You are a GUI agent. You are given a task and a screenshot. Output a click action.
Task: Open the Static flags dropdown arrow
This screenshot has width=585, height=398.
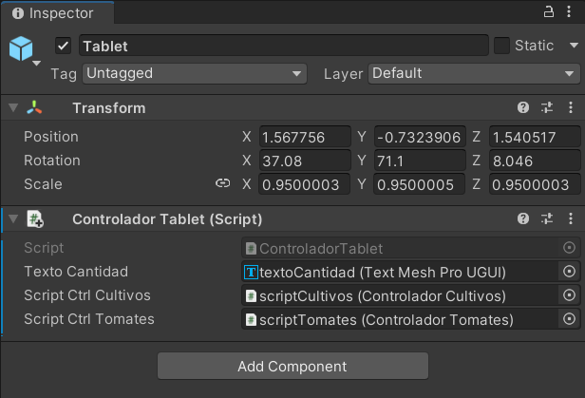pos(574,46)
